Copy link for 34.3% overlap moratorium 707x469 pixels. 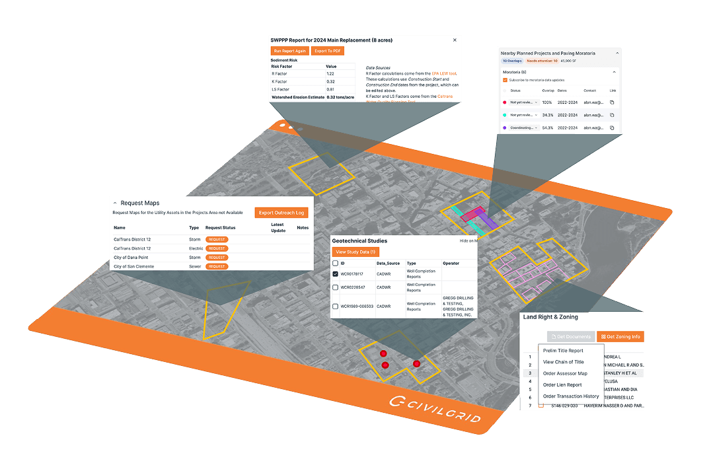tap(612, 115)
